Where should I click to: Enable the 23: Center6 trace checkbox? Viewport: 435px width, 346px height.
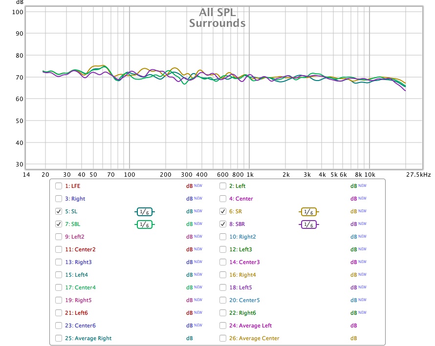(59, 326)
